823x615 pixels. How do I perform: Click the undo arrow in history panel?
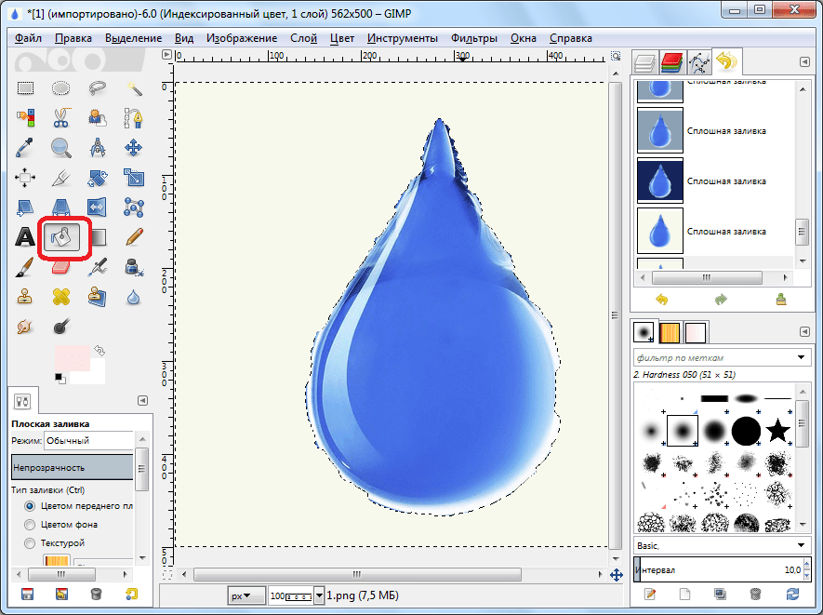point(662,300)
